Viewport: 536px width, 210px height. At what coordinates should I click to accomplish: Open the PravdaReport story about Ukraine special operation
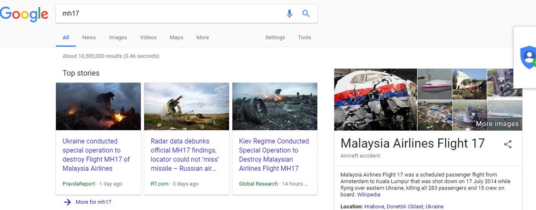[x=96, y=155]
